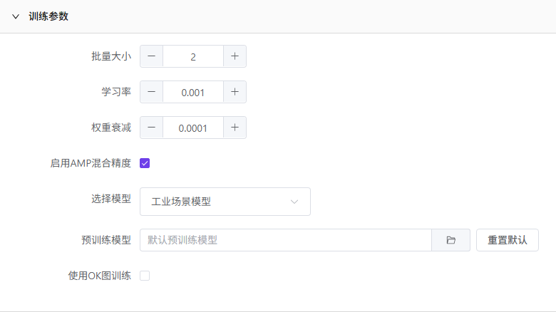
Task: Focus the 学习率 value field
Action: tap(193, 92)
